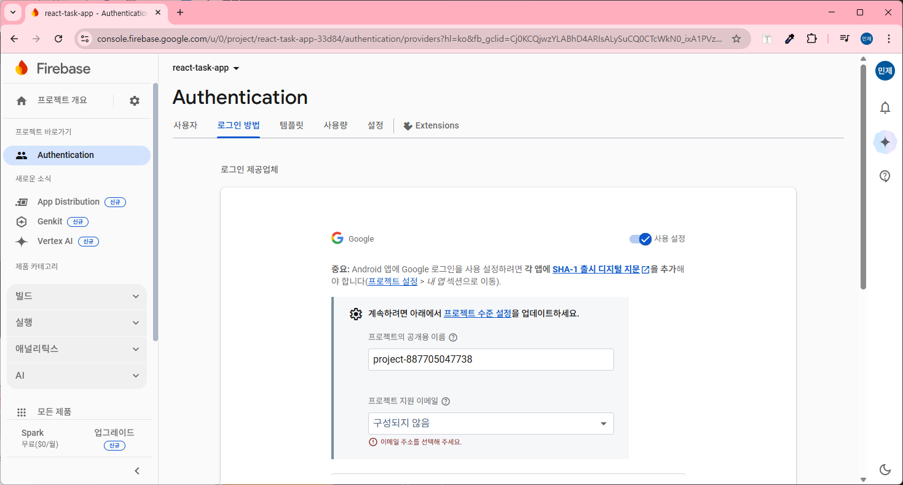The width and height of the screenshot is (903, 485).
Task: Click the 프로젝트 개요 label
Action: click(x=62, y=100)
